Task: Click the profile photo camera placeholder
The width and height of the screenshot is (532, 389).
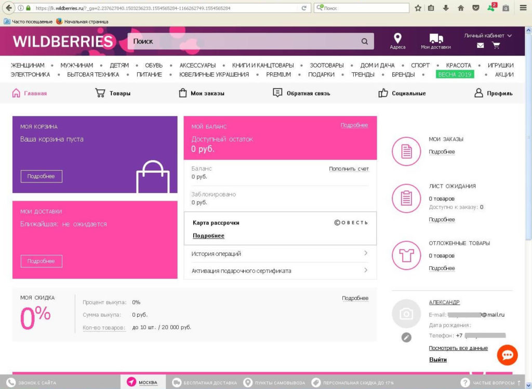Action: coord(406,314)
